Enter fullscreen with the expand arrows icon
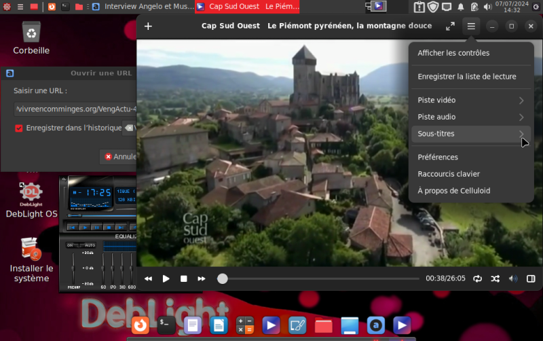543x341 pixels. pyautogui.click(x=450, y=26)
